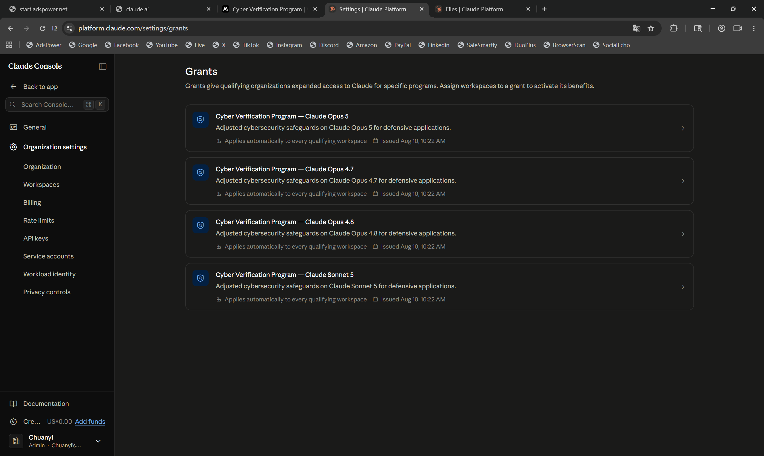Screen dimensions: 764x456
Task: Click the Chuanyi organization building icon
Action: (16, 441)
